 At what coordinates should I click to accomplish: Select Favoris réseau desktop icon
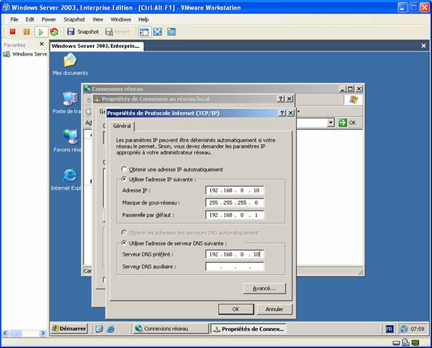click(x=67, y=141)
